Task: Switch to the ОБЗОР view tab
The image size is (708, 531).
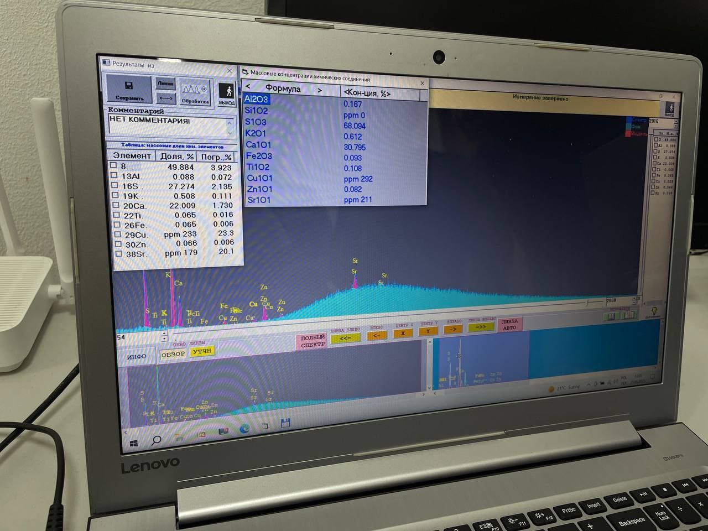Action: [x=173, y=354]
